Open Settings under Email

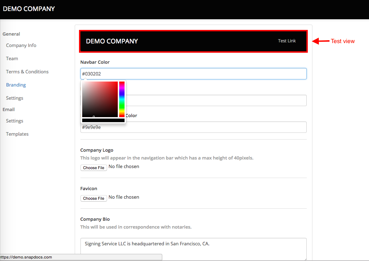click(15, 121)
